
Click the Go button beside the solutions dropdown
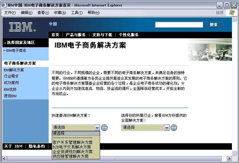(x=104, y=127)
